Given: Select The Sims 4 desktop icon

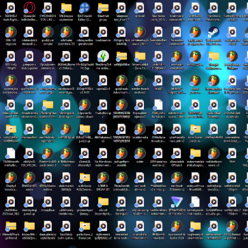Looking at the screenshot, I should pos(103,56).
